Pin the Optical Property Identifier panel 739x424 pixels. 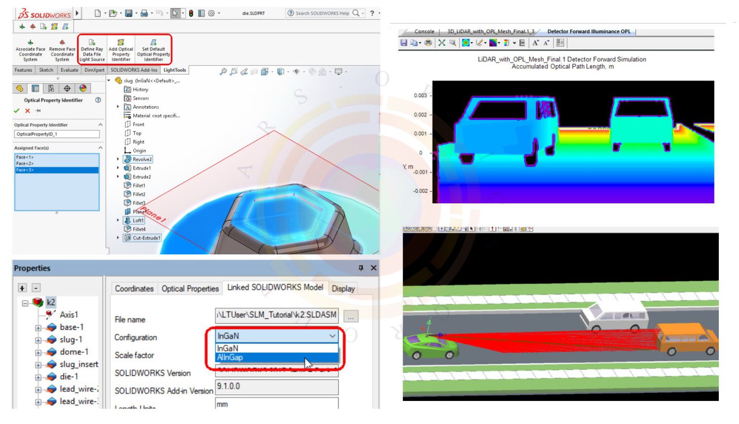tap(38, 111)
